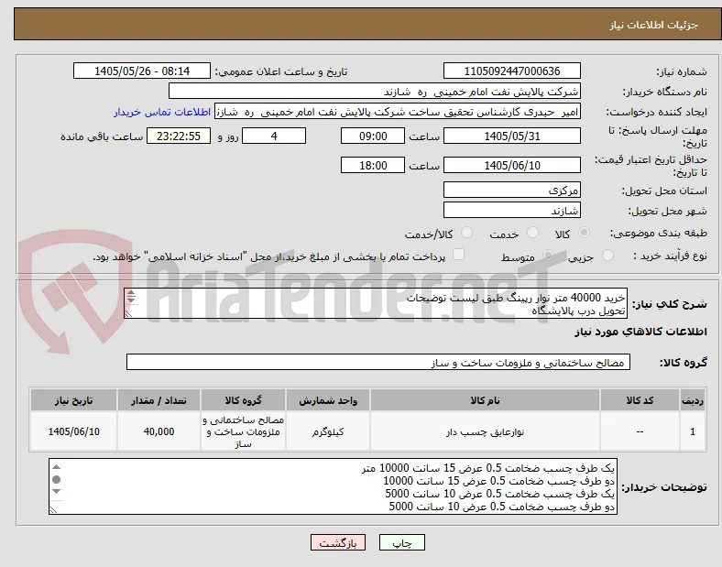Click the واحد شمارش column header

(328, 400)
